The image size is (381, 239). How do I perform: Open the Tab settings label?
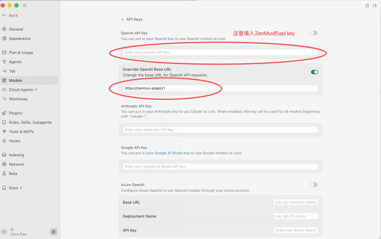tap(12, 71)
